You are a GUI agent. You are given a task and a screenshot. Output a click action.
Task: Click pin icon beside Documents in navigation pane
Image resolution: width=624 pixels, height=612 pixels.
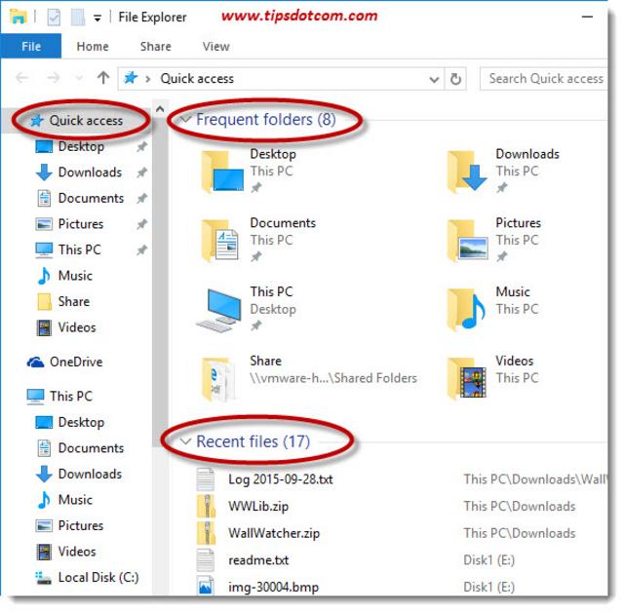[141, 199]
